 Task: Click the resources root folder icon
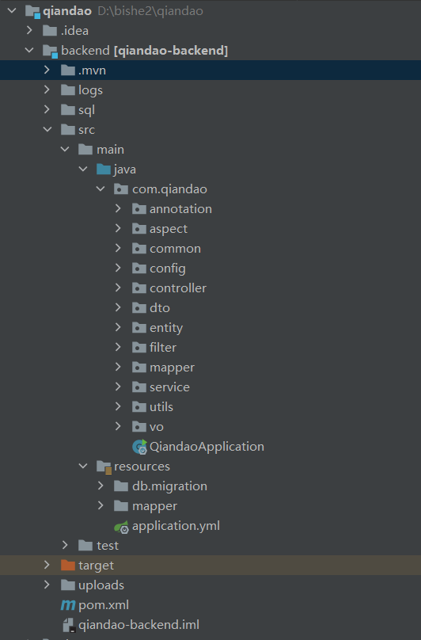[104, 467]
